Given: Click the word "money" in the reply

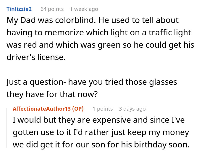Looking at the screenshot, I should pyautogui.click(x=175, y=132).
